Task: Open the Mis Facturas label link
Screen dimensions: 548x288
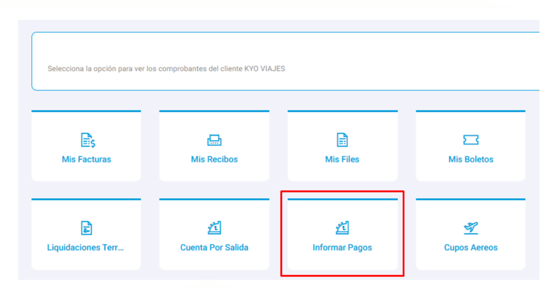Action: point(87,160)
